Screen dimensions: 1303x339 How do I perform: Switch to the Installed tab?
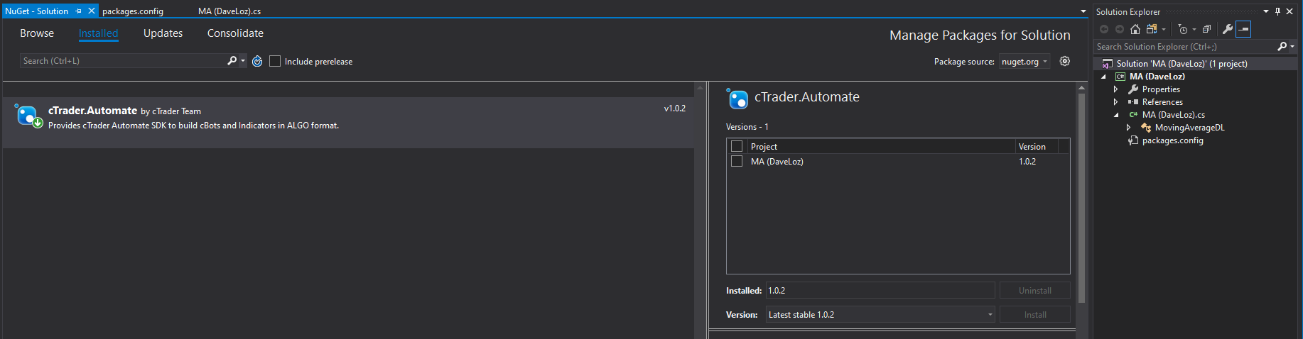coord(98,33)
